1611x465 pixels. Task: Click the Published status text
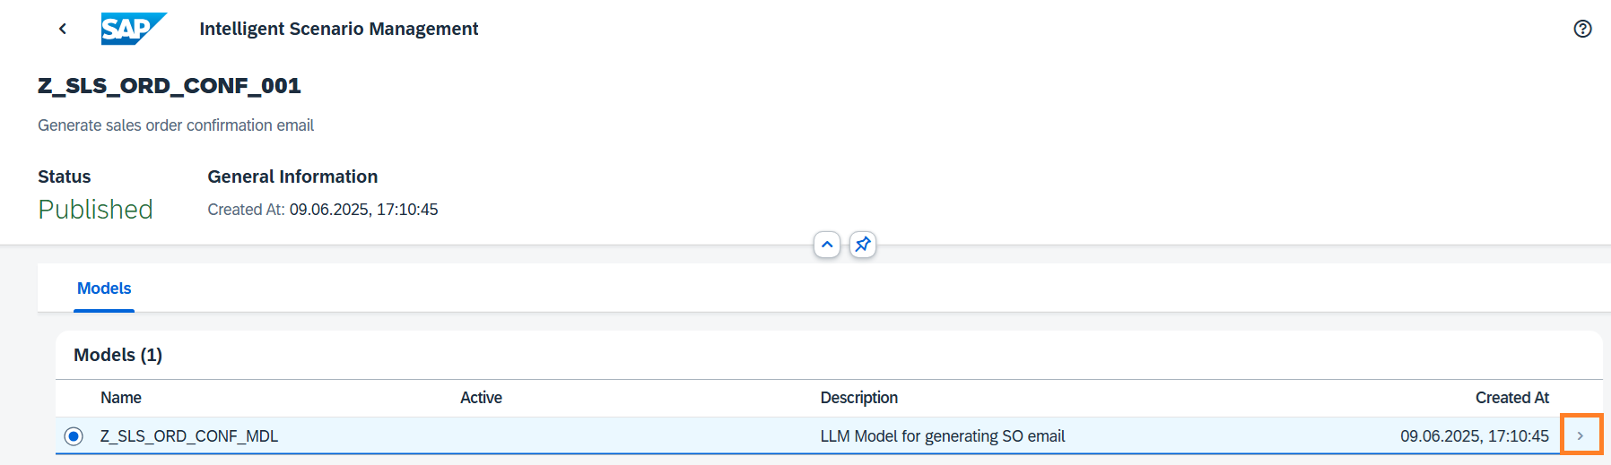[x=95, y=210]
